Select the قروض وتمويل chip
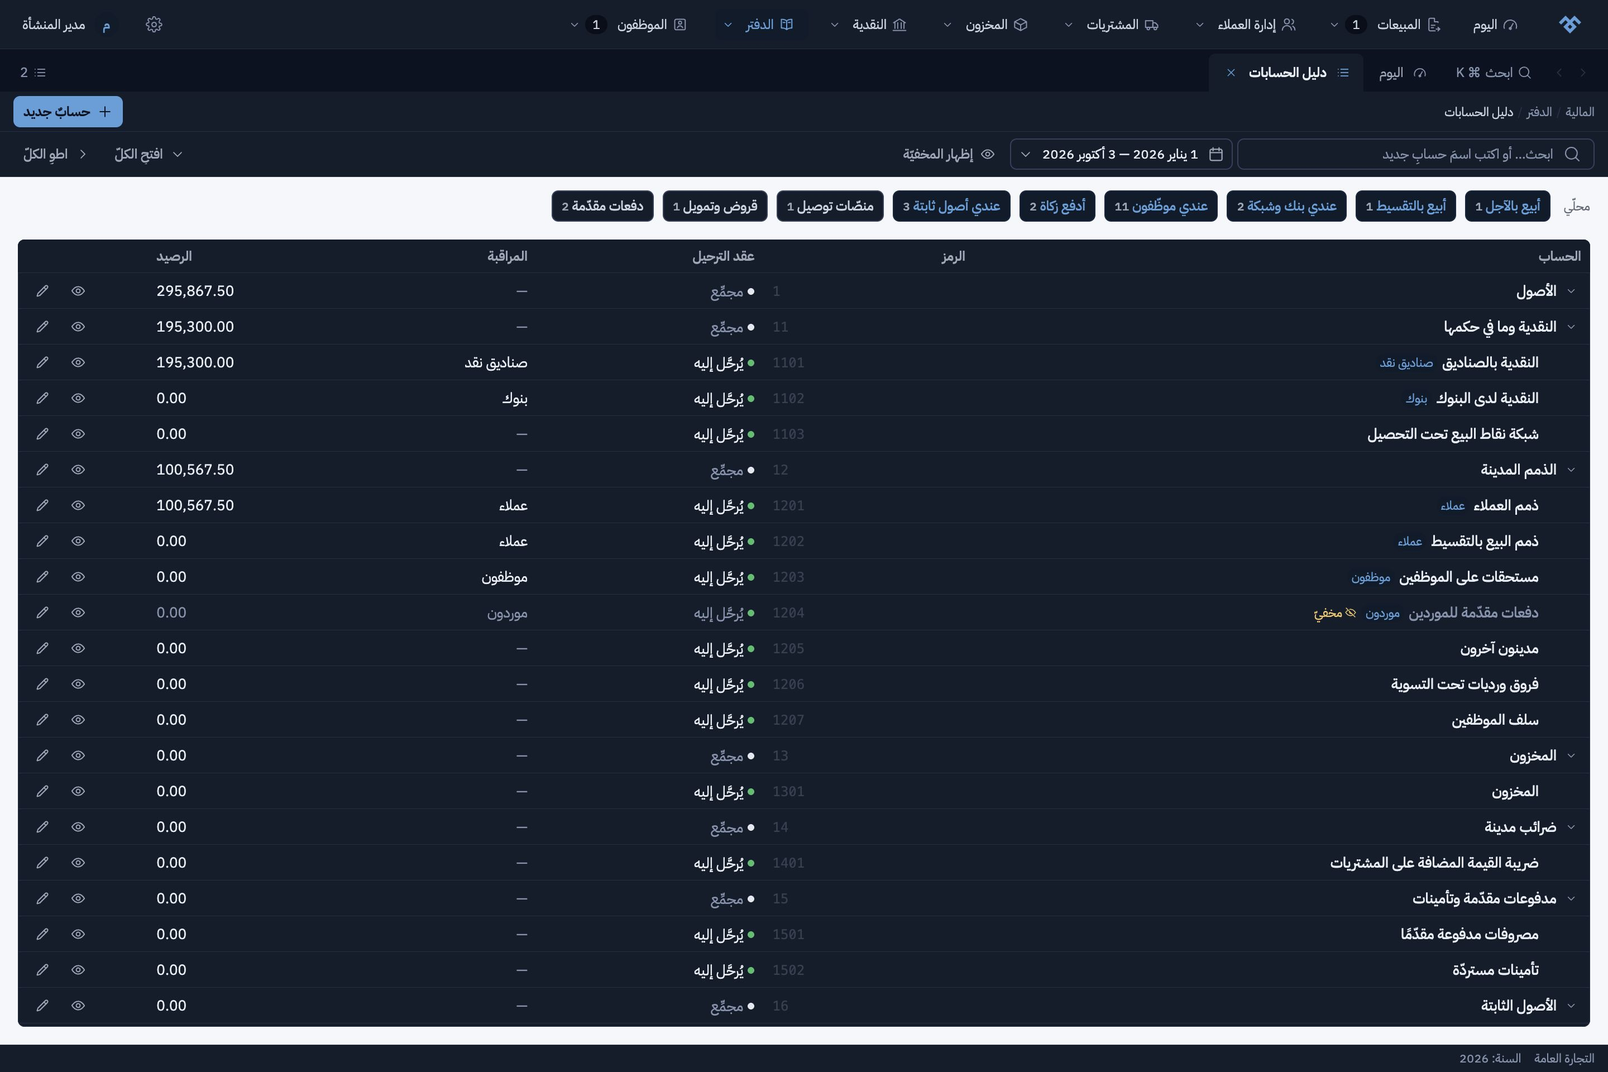Screen dimensions: 1608x1072 tap(715, 206)
